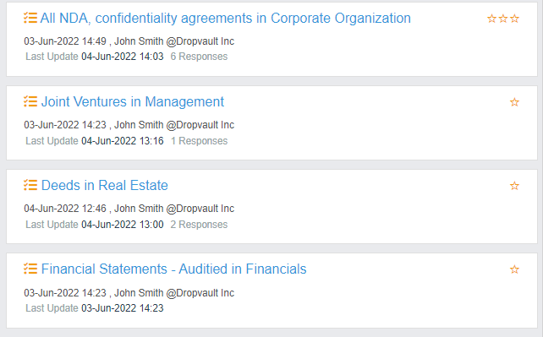View the 2 Responses on Deeds request
The width and height of the screenshot is (543, 337).
pos(199,225)
